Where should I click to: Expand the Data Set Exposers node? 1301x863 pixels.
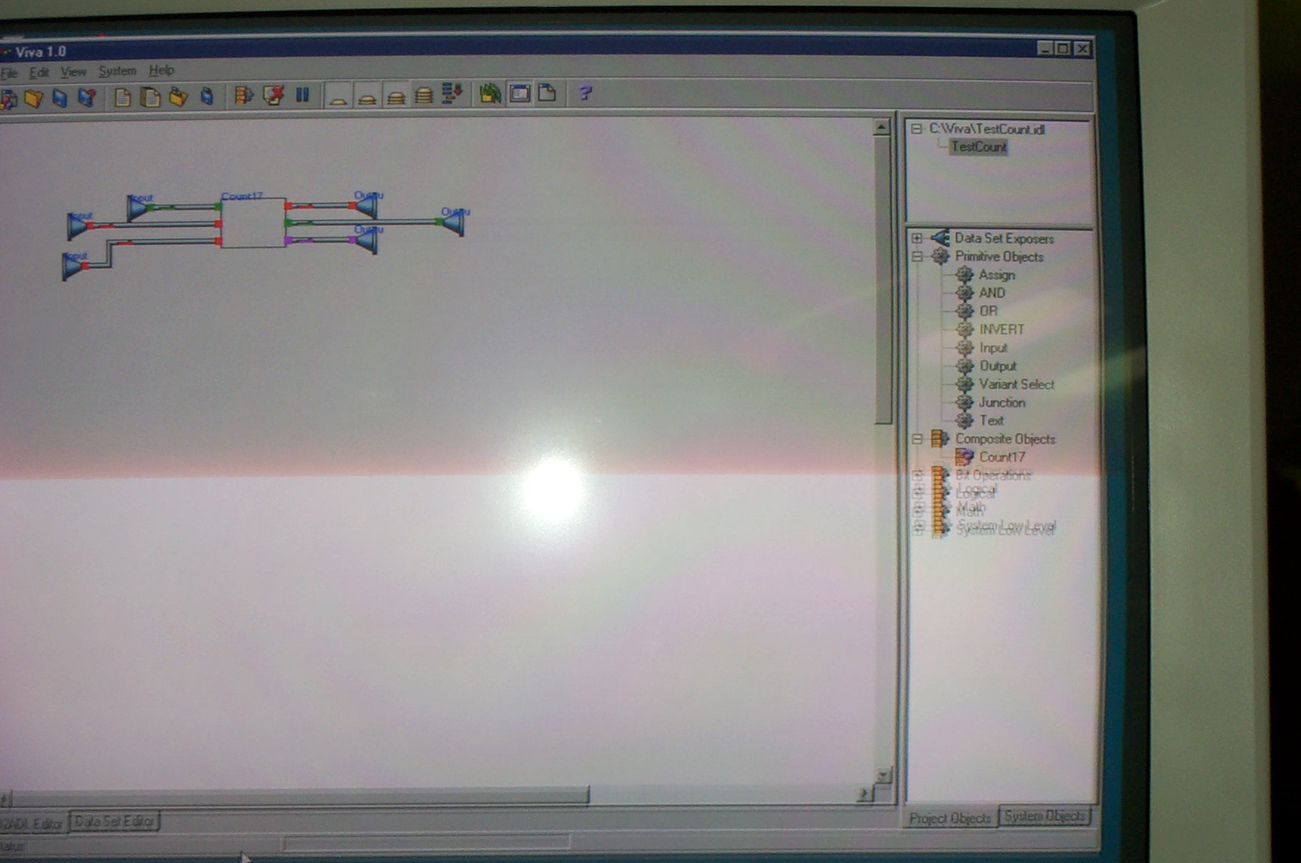coord(917,238)
